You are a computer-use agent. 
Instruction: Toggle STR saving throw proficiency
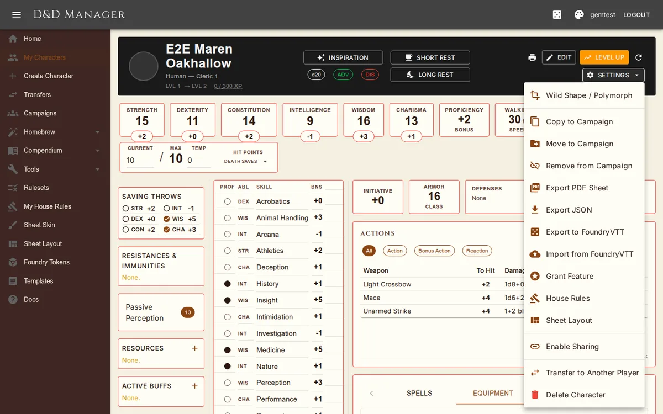126,209
